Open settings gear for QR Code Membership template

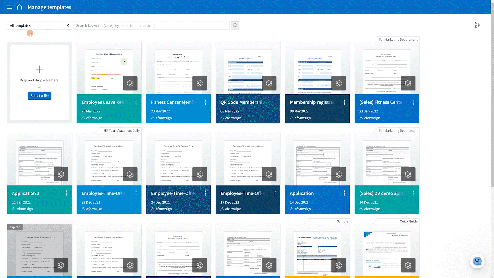[x=269, y=83]
